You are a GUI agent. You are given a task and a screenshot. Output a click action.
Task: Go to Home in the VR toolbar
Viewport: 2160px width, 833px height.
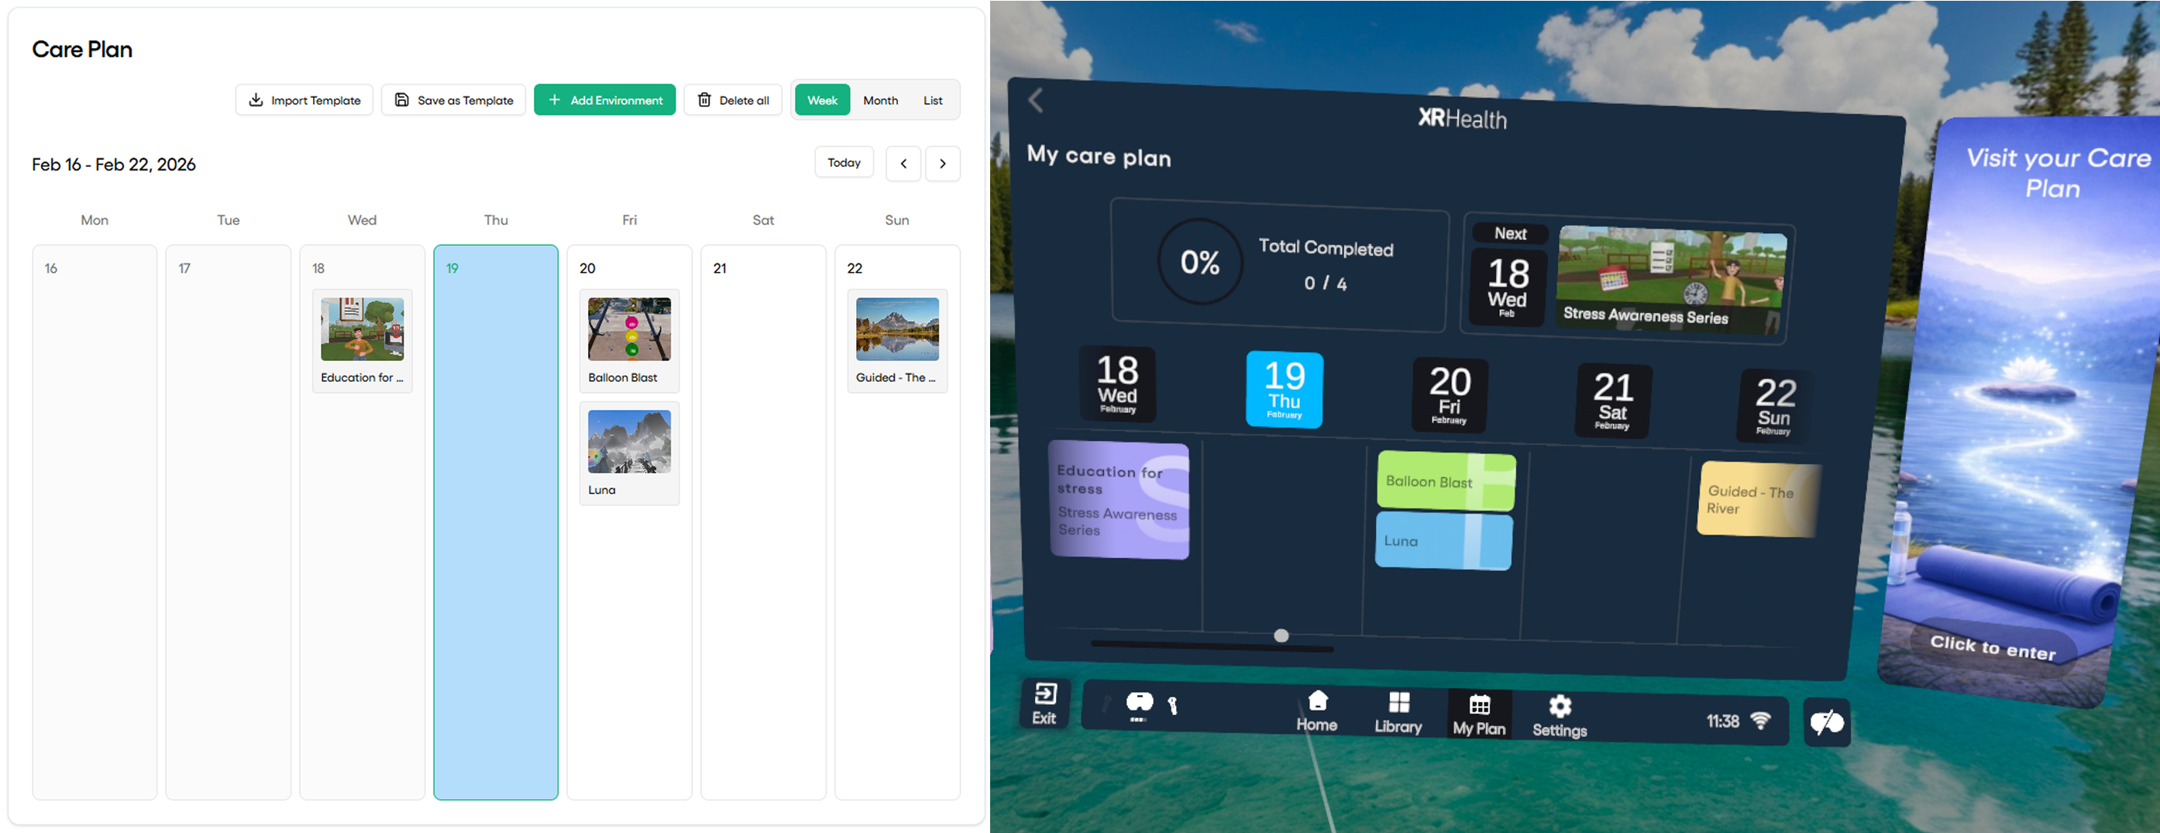(x=1317, y=711)
